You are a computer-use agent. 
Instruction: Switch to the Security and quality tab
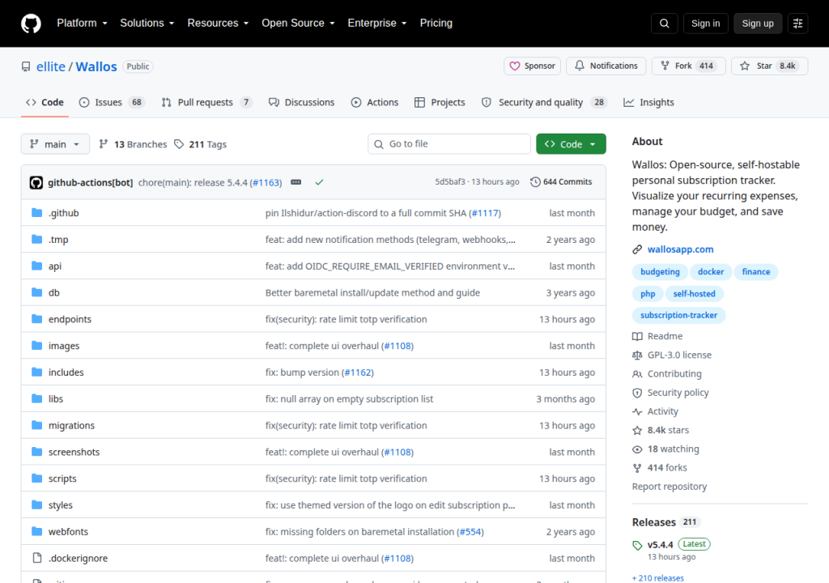544,102
